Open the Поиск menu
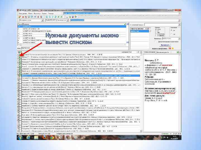201x150 pixels. click(30, 14)
